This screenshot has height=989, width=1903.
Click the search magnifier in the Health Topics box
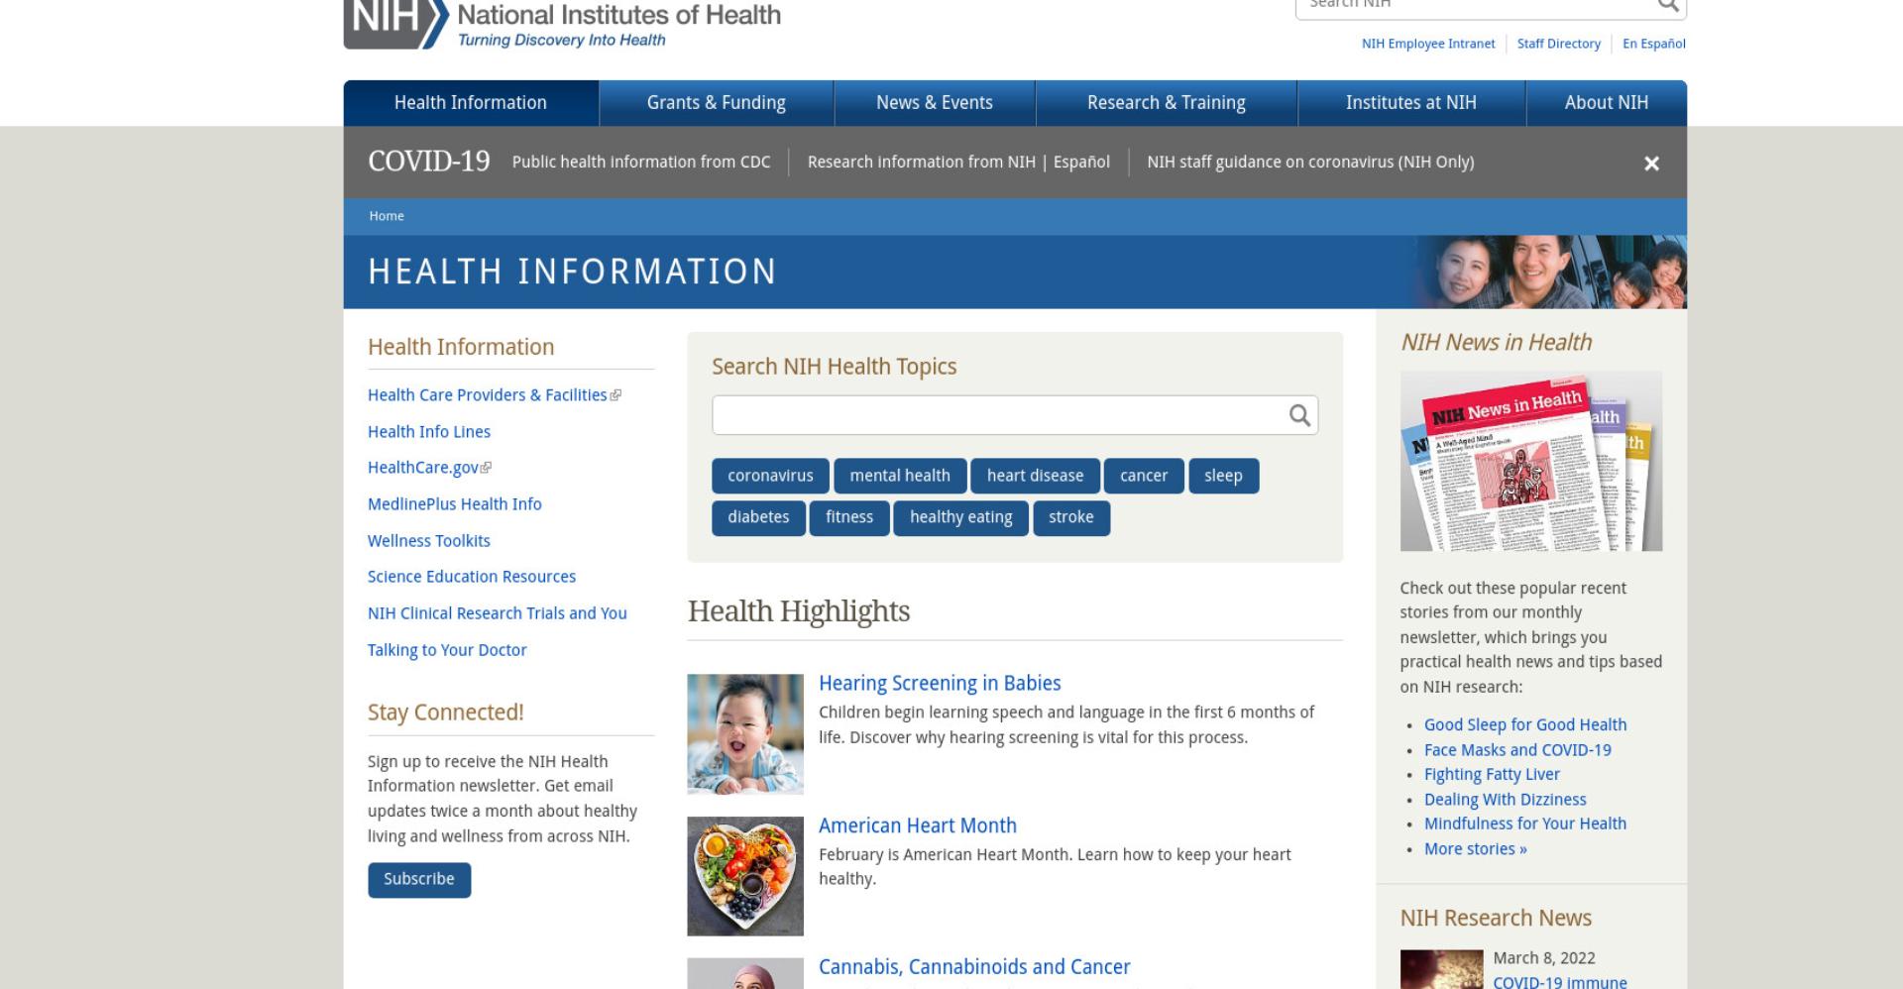(x=1299, y=415)
